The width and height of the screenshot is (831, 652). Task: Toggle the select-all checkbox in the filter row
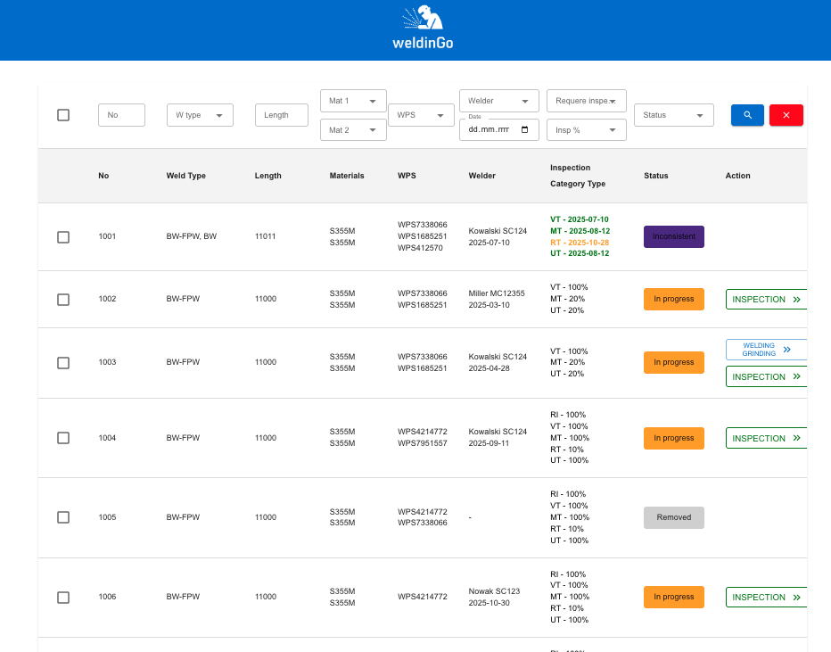[x=63, y=115]
